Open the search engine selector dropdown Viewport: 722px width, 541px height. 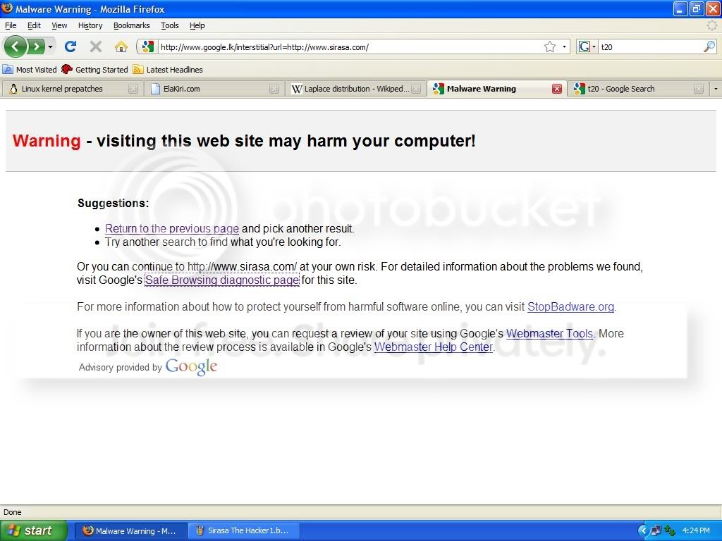click(x=587, y=46)
